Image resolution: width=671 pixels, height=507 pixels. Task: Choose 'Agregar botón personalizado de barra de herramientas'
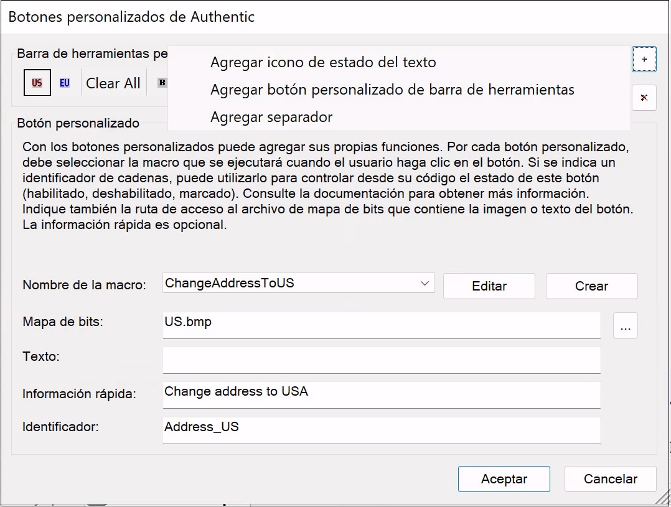pos(392,90)
